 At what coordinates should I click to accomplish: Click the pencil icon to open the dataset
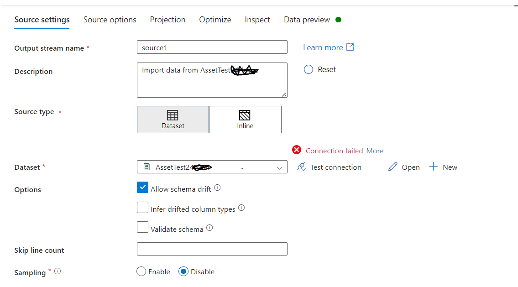392,167
